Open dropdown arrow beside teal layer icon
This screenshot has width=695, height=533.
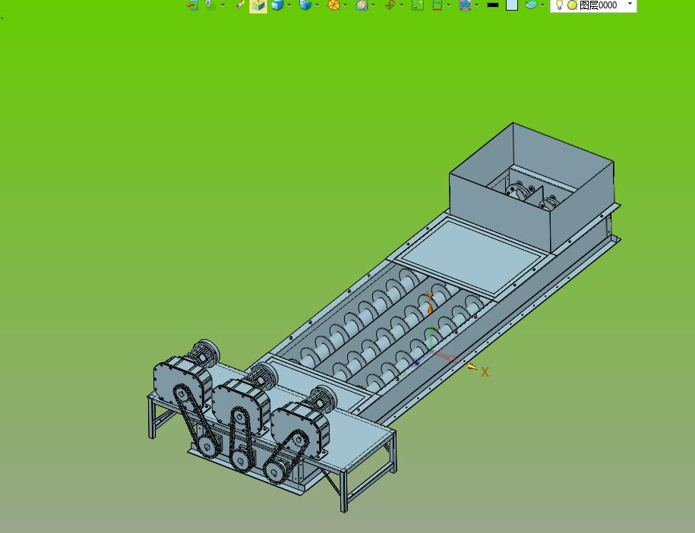coord(542,5)
